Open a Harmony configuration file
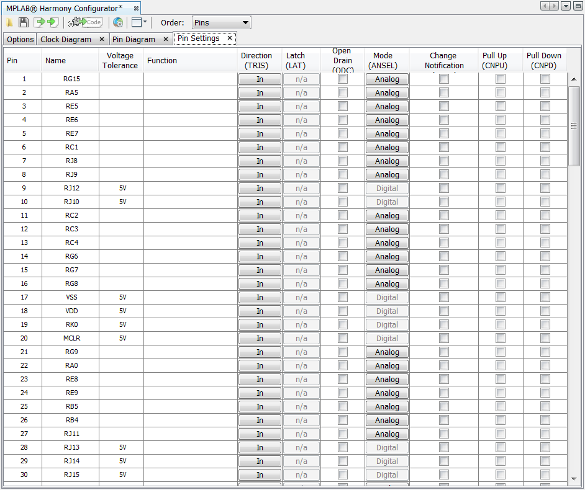The height and width of the screenshot is (490, 585). [x=10, y=22]
